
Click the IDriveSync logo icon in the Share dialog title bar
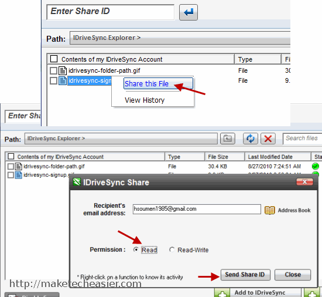click(77, 182)
